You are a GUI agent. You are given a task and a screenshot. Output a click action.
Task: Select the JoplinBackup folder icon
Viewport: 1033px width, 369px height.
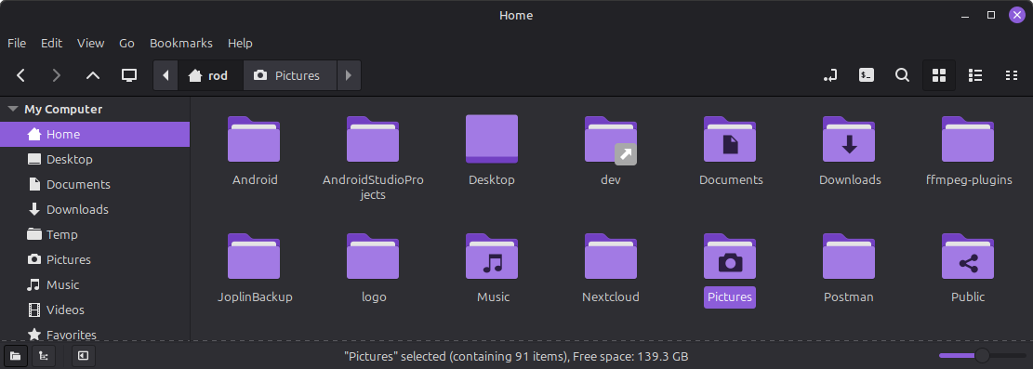(254, 257)
